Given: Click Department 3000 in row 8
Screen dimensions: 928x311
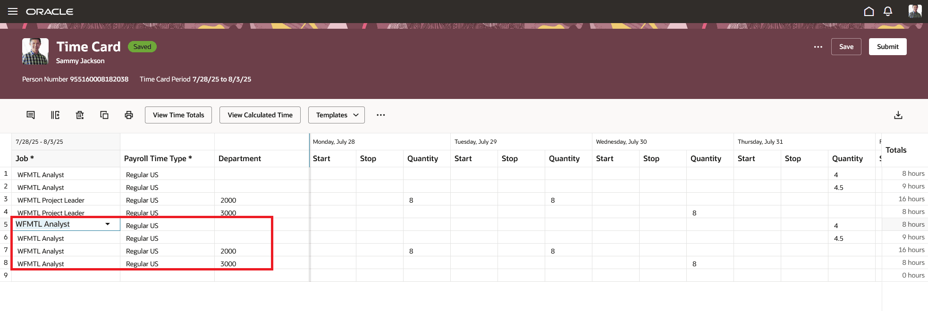Looking at the screenshot, I should coord(262,263).
